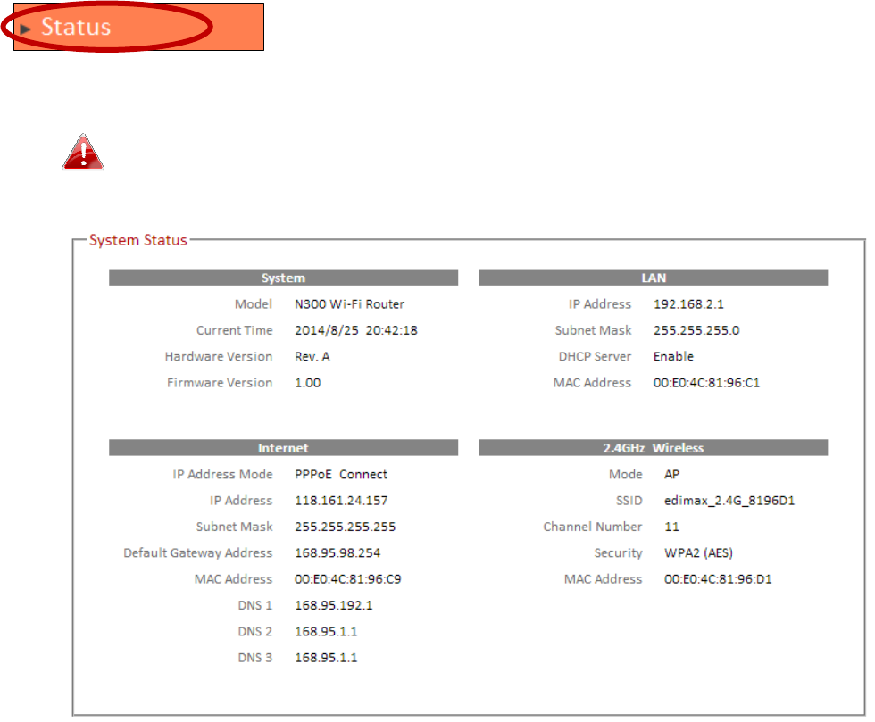
Task: Click default gateway 168.95.98.254
Action: [x=337, y=553]
